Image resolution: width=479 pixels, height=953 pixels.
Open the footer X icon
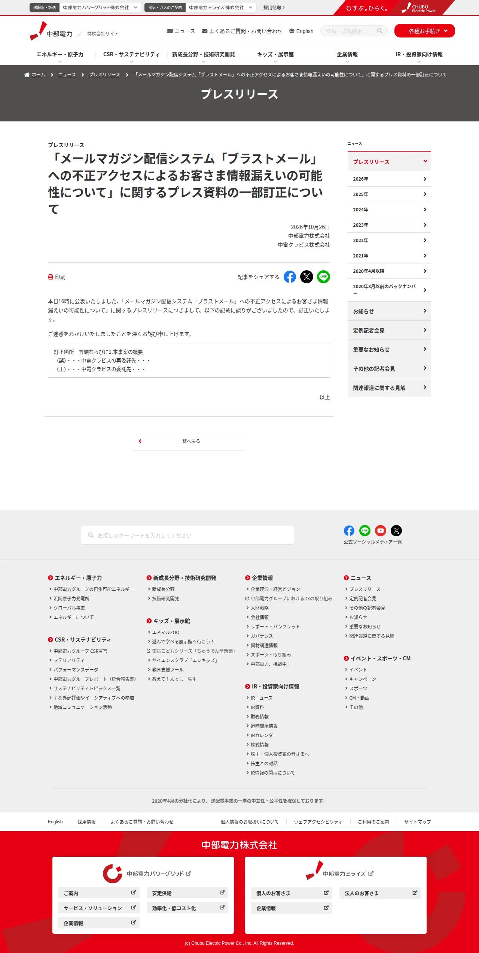[396, 531]
